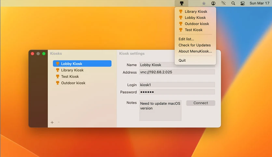The image size is (272, 157).
Task: Select Outdoor kiosk in the Kiosks list
Action: tap(82, 83)
